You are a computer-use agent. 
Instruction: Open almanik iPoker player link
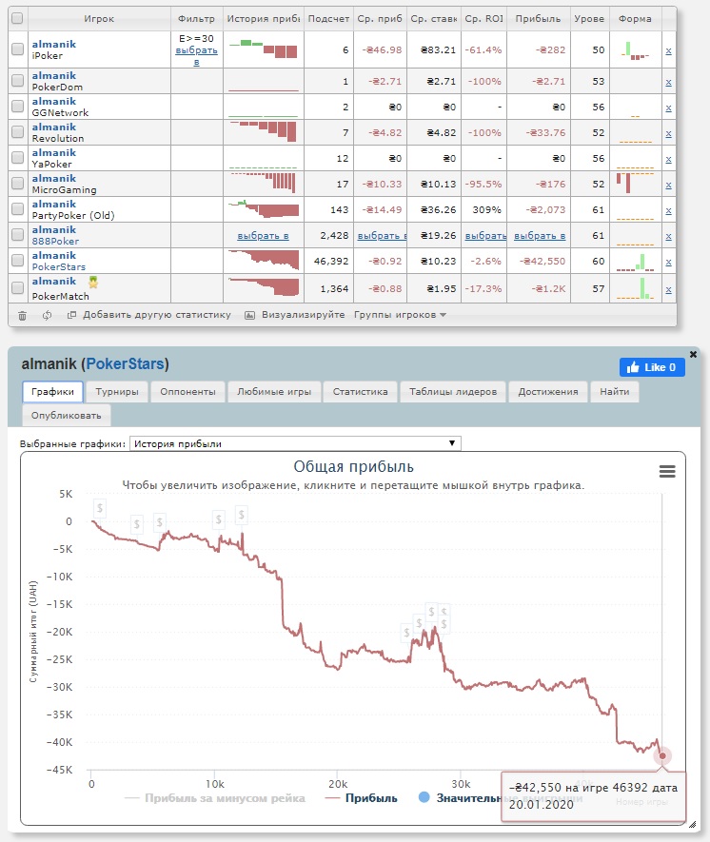(x=53, y=44)
